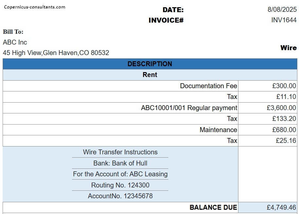Click the Copernicus-consultants.com website text
The height and width of the screenshot is (214, 299).
34,7
